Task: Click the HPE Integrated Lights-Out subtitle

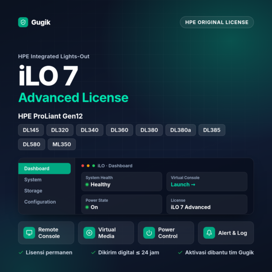Action: [x=54, y=56]
